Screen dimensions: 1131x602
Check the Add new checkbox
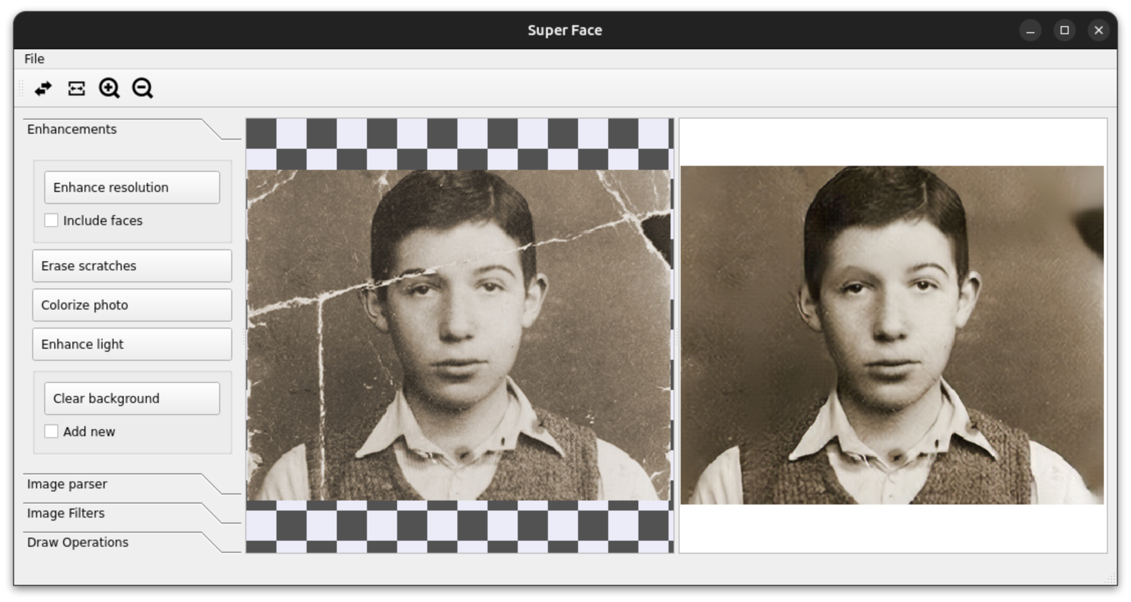click(x=51, y=432)
